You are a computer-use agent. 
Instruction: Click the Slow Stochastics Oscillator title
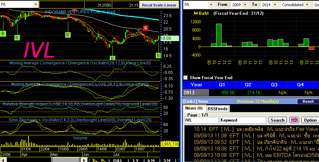pos(80,120)
